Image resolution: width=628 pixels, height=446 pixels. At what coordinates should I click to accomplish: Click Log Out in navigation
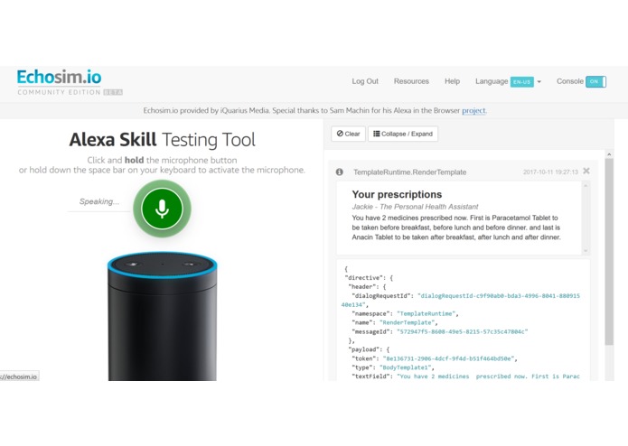tap(365, 81)
